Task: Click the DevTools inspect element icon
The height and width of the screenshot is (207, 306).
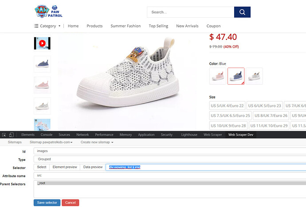Action: point(4,134)
